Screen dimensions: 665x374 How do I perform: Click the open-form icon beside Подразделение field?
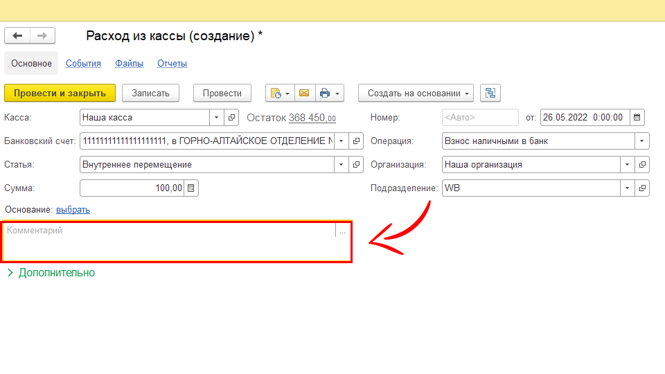tap(642, 188)
